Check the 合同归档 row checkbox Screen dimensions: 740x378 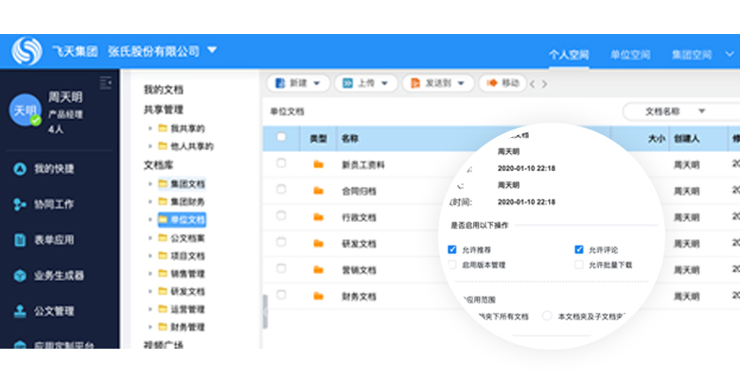point(281,189)
